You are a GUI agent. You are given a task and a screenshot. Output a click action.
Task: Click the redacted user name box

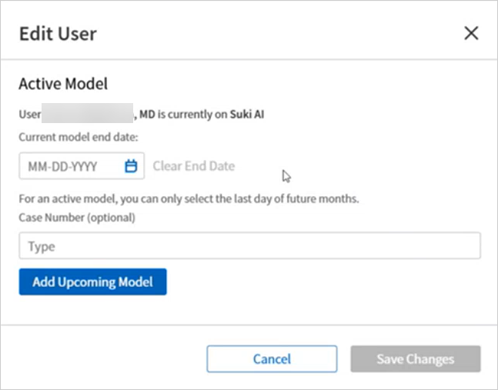coord(87,115)
